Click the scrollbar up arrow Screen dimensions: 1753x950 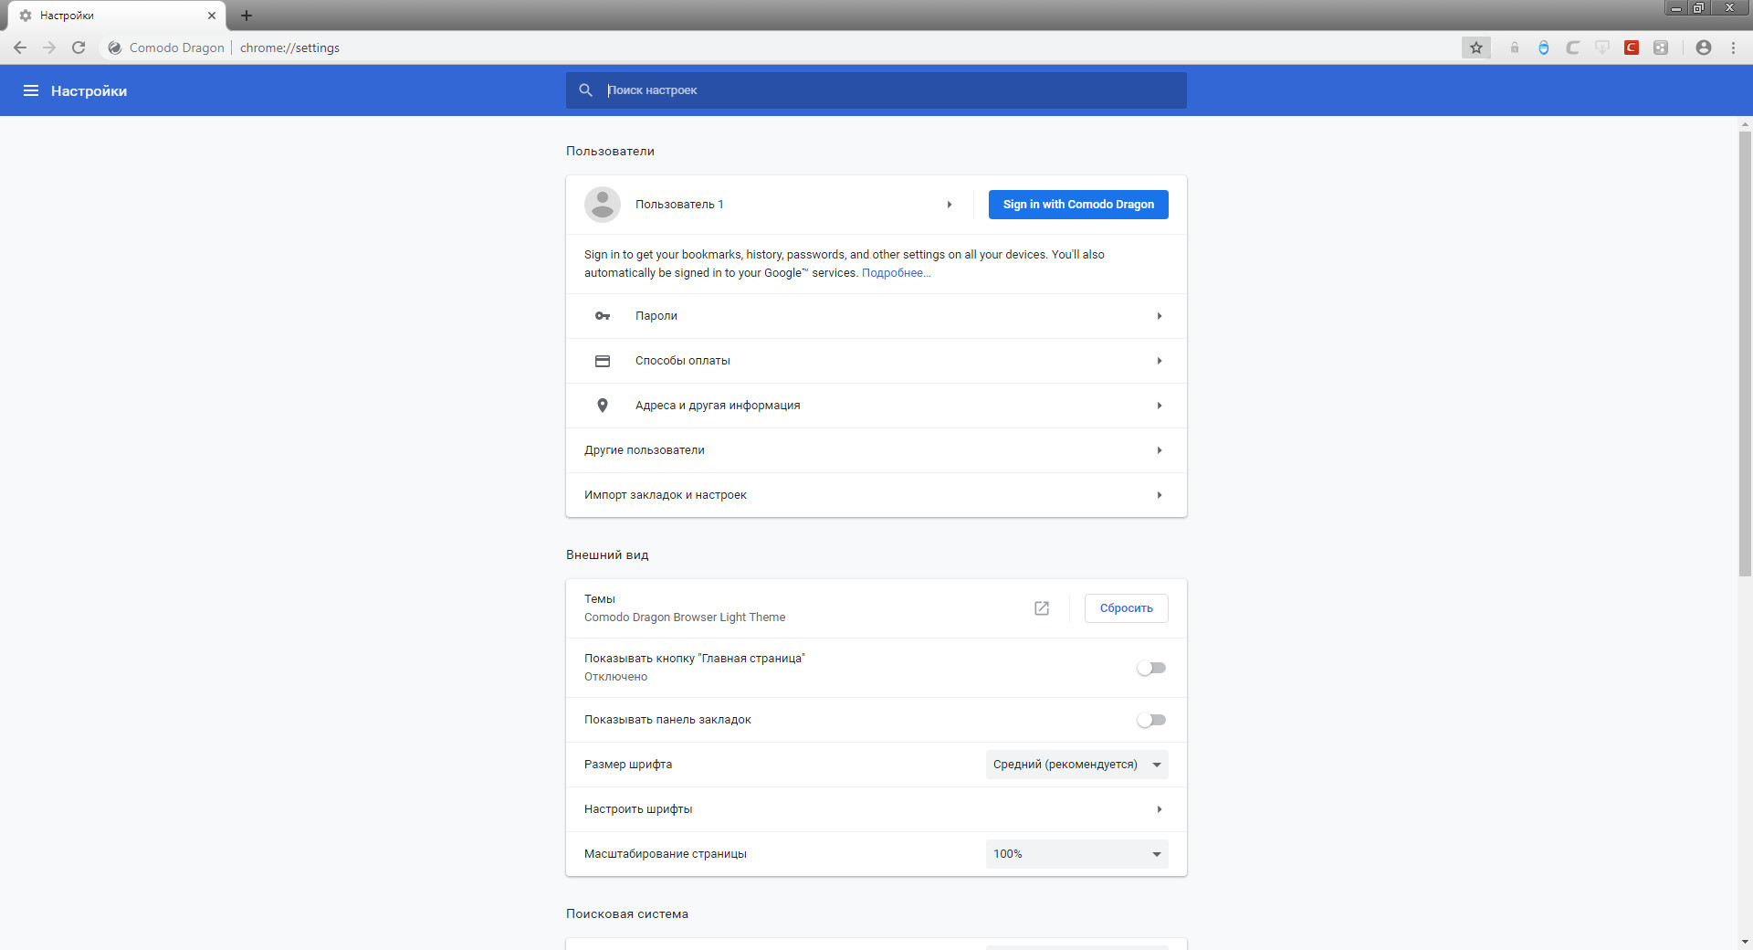(x=1745, y=124)
